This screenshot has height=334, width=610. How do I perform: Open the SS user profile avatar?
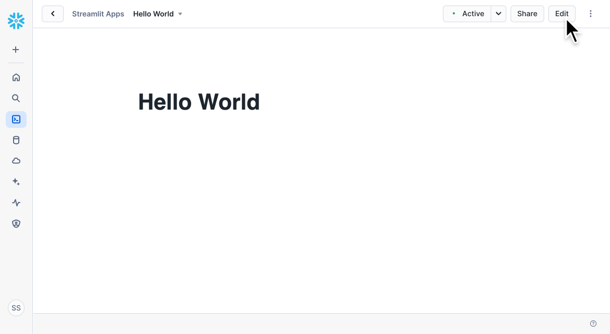click(x=16, y=308)
